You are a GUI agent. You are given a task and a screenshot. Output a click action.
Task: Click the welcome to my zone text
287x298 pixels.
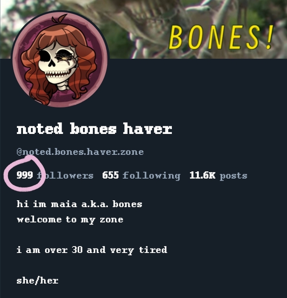point(70,220)
